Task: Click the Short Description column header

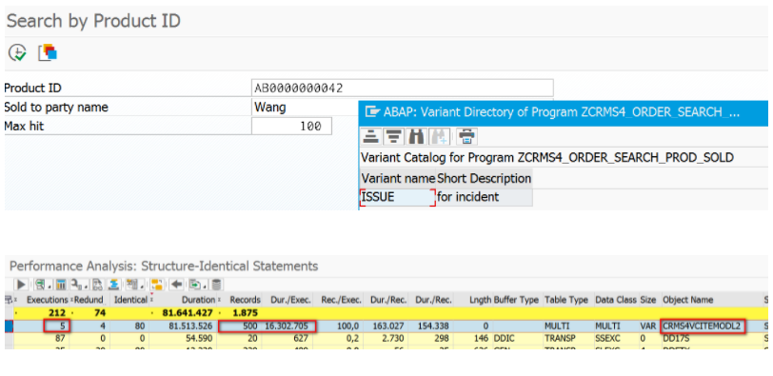Action: [x=485, y=178]
